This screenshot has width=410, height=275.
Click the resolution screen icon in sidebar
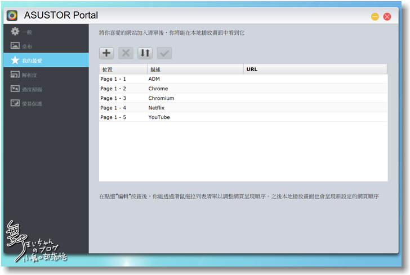click(x=15, y=75)
